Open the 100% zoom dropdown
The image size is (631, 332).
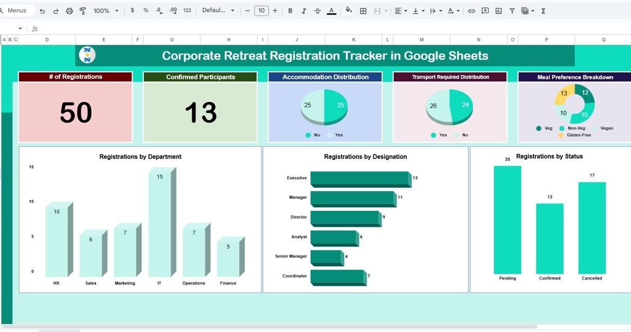[106, 11]
